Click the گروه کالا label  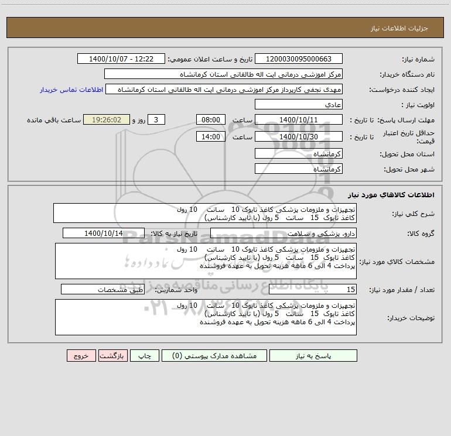click(421, 234)
